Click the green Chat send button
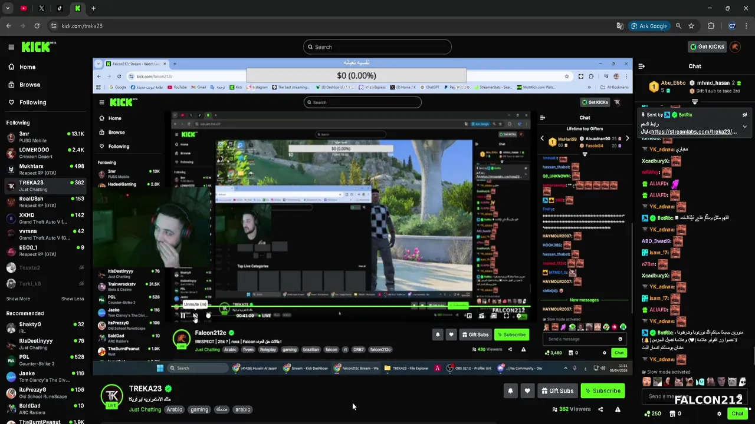 [x=737, y=414]
